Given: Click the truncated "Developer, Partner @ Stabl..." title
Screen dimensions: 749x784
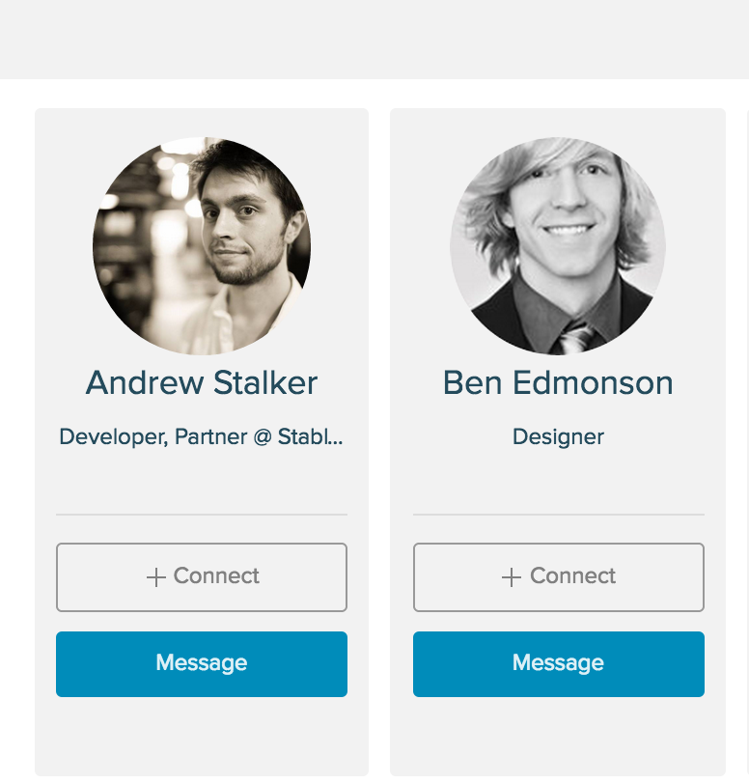Looking at the screenshot, I should pos(202,436).
